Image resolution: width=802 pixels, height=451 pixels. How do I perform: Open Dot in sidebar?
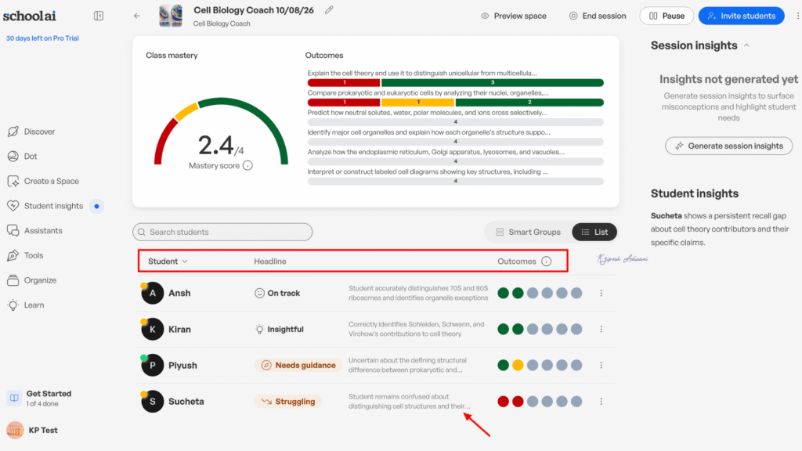(23, 156)
